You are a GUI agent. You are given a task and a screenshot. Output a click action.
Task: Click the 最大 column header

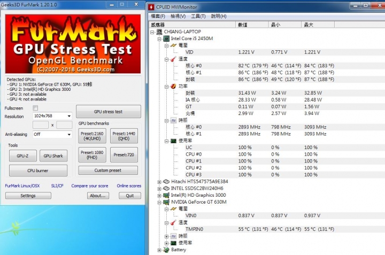click(x=318, y=25)
